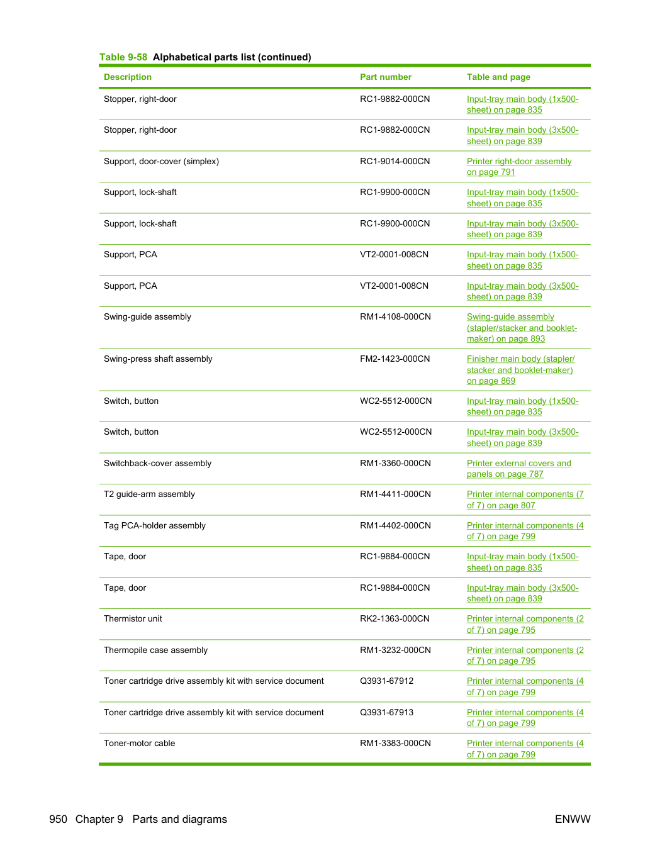Click the Table and page column header
Screen dimensions: 650x865
pos(498,77)
